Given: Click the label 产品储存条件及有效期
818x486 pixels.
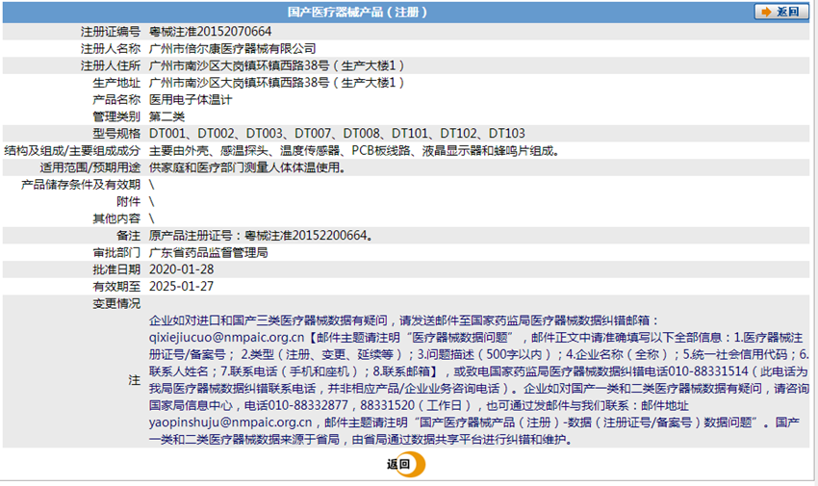Looking at the screenshot, I should click(x=81, y=185).
